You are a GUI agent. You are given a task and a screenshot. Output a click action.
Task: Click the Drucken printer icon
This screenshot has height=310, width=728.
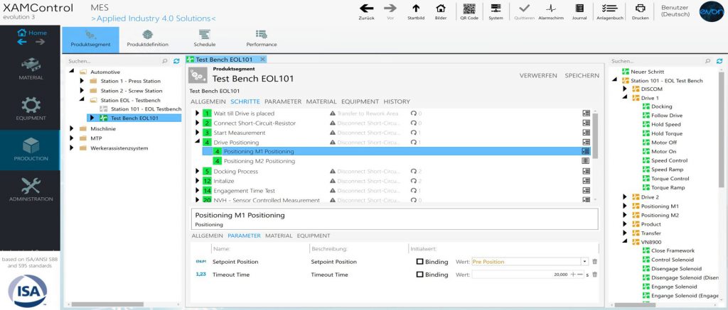(x=640, y=9)
